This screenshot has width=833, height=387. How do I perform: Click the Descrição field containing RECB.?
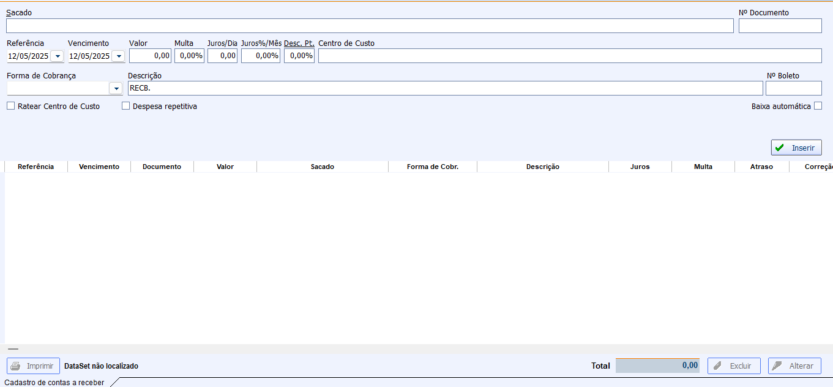(445, 88)
